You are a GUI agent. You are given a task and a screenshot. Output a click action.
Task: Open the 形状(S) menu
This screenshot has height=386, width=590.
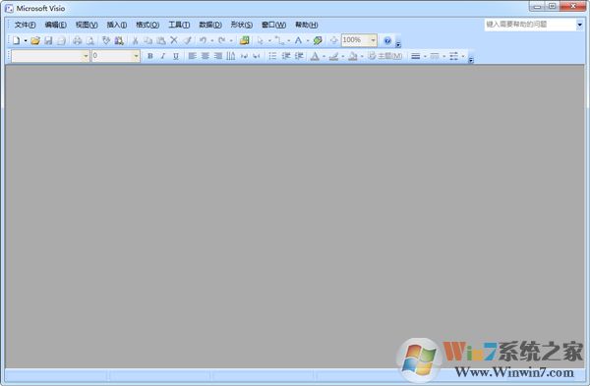(242, 25)
